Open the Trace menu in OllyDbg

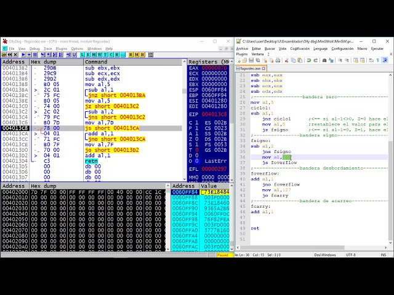click(x=48, y=49)
